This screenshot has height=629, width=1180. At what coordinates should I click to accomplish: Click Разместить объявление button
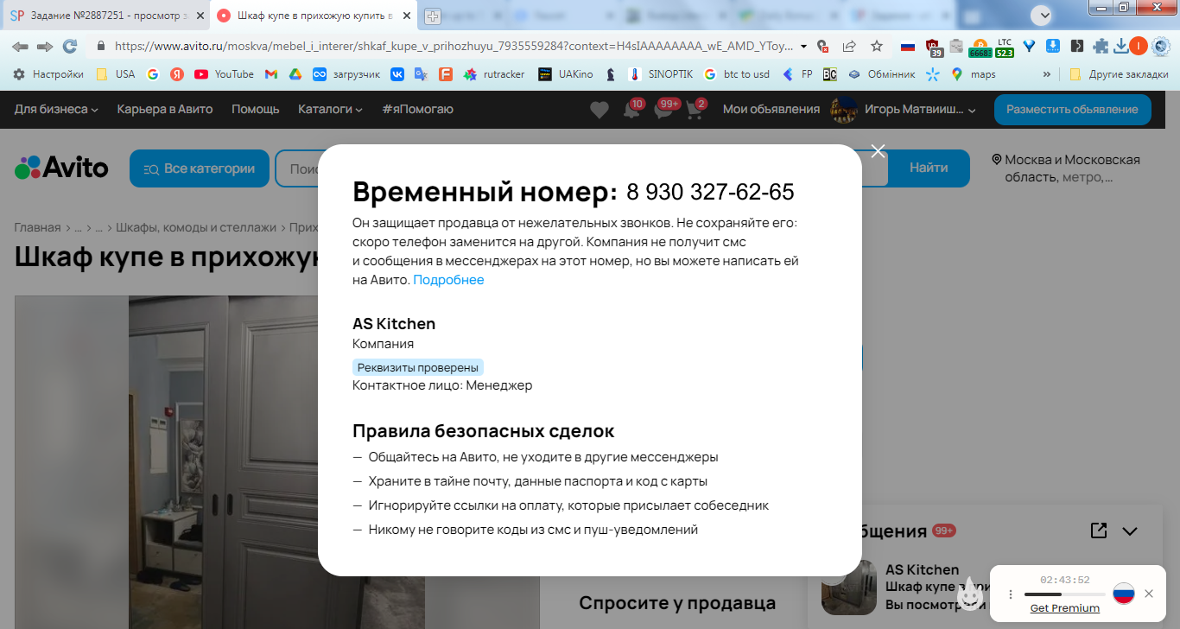1072,110
